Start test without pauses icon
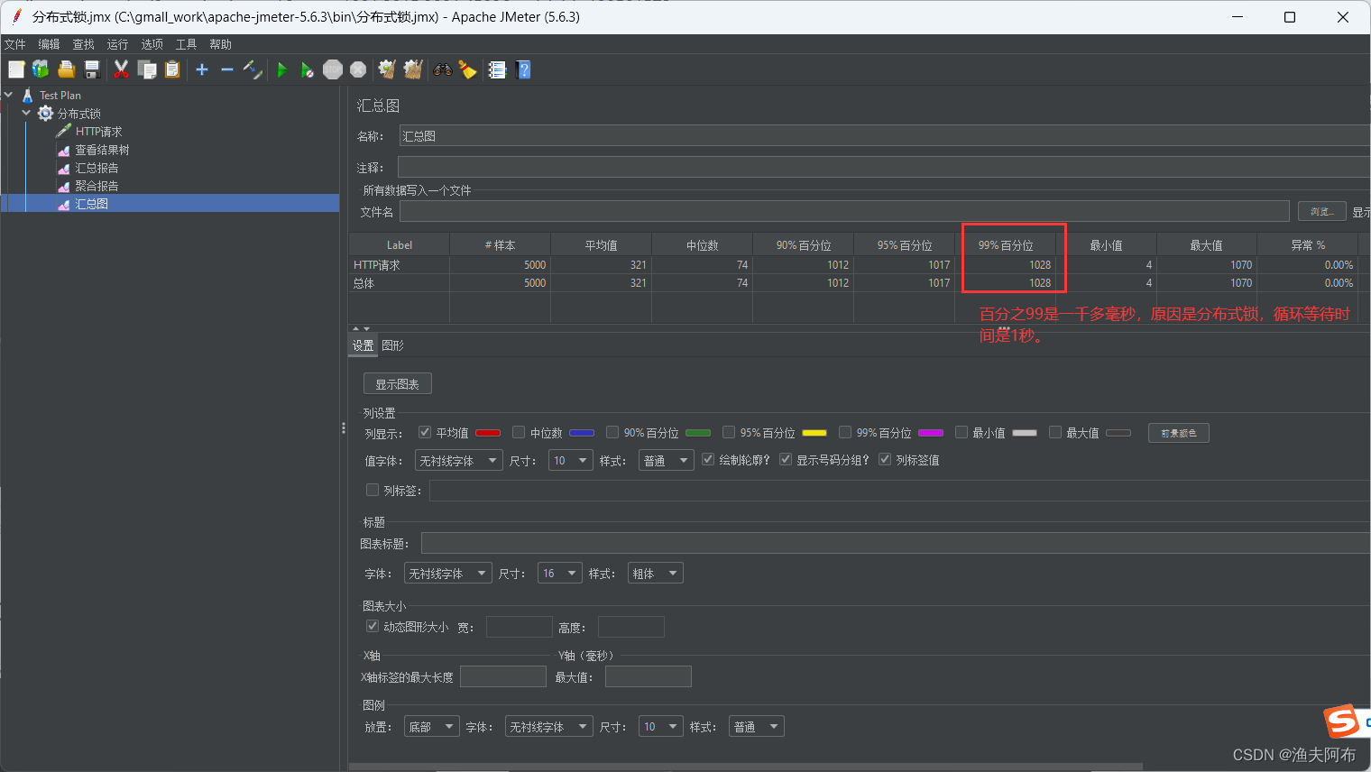This screenshot has width=1371, height=772. coord(308,69)
